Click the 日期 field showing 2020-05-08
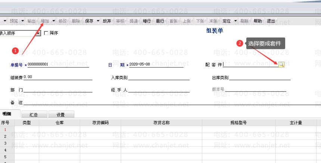The height and width of the screenshot is (163, 321). [156, 65]
